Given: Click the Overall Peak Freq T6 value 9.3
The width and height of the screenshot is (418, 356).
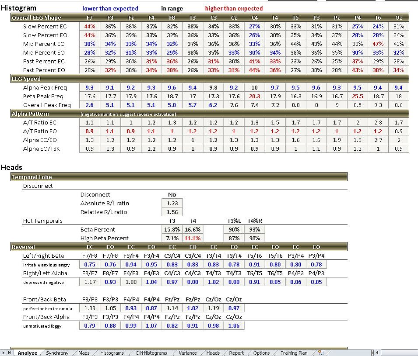Looking at the screenshot, I should tap(378, 105).
